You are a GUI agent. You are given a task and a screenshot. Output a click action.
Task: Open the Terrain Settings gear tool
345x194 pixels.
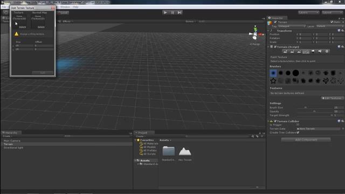pos(327,52)
